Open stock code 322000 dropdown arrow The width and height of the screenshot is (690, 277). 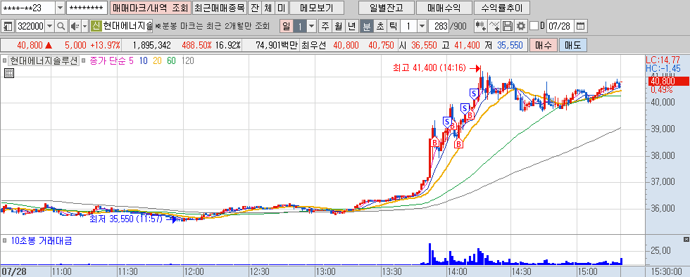[50, 27]
